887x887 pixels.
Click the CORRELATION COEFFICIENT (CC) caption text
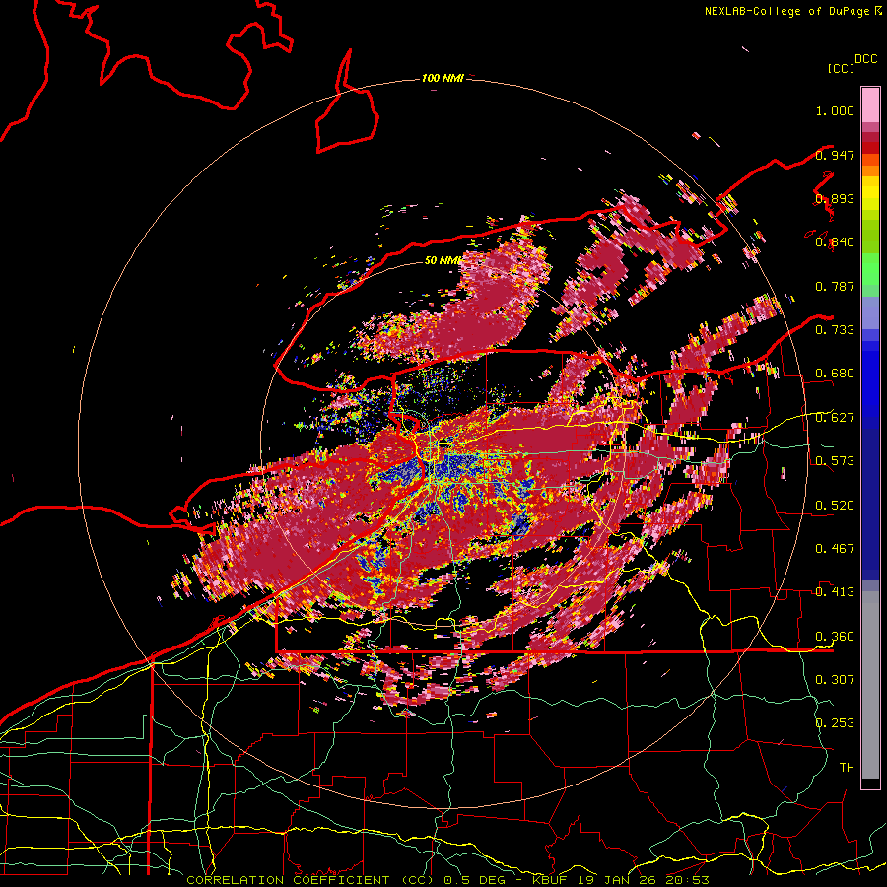pos(310,880)
